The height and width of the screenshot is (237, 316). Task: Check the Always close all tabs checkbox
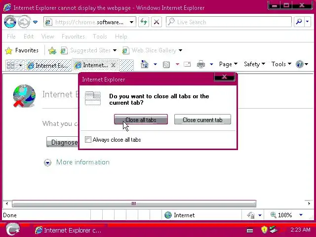[88, 139]
